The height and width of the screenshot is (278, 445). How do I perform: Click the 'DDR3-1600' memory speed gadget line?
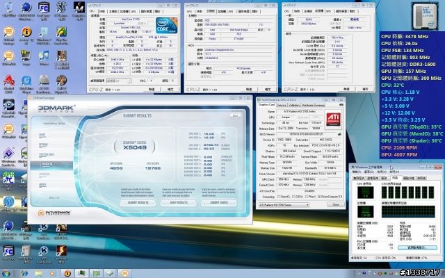[408, 64]
